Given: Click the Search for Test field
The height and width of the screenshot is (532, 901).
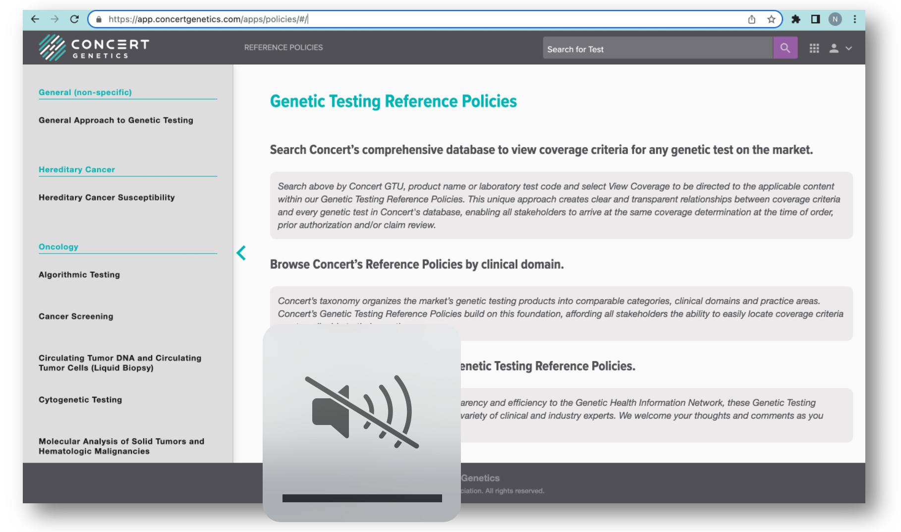Looking at the screenshot, I should (658, 48).
